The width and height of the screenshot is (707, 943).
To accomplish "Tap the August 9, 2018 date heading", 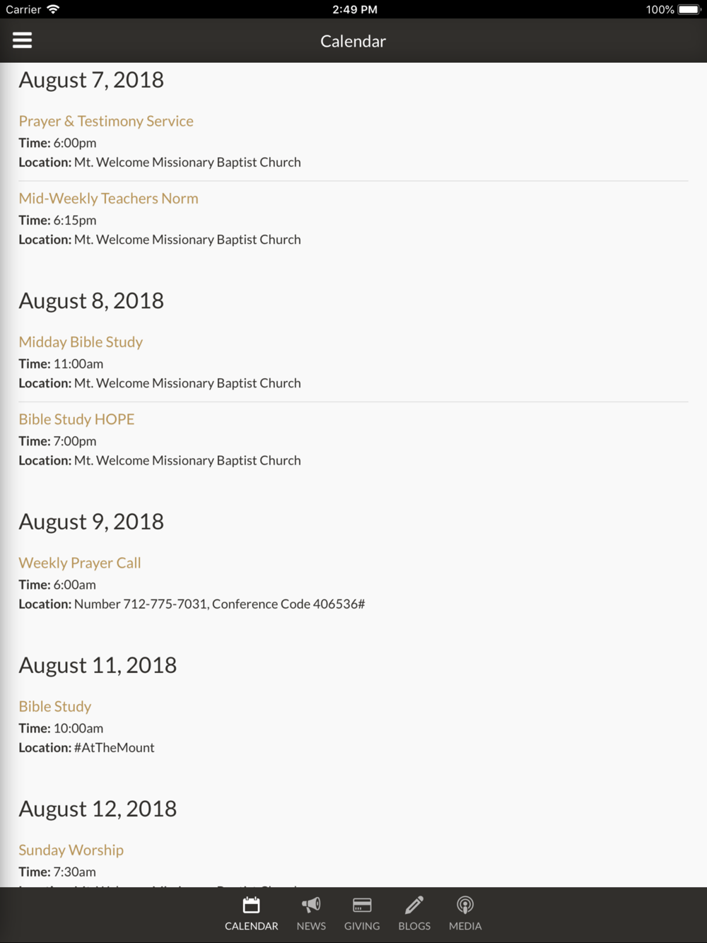I will click(x=91, y=522).
